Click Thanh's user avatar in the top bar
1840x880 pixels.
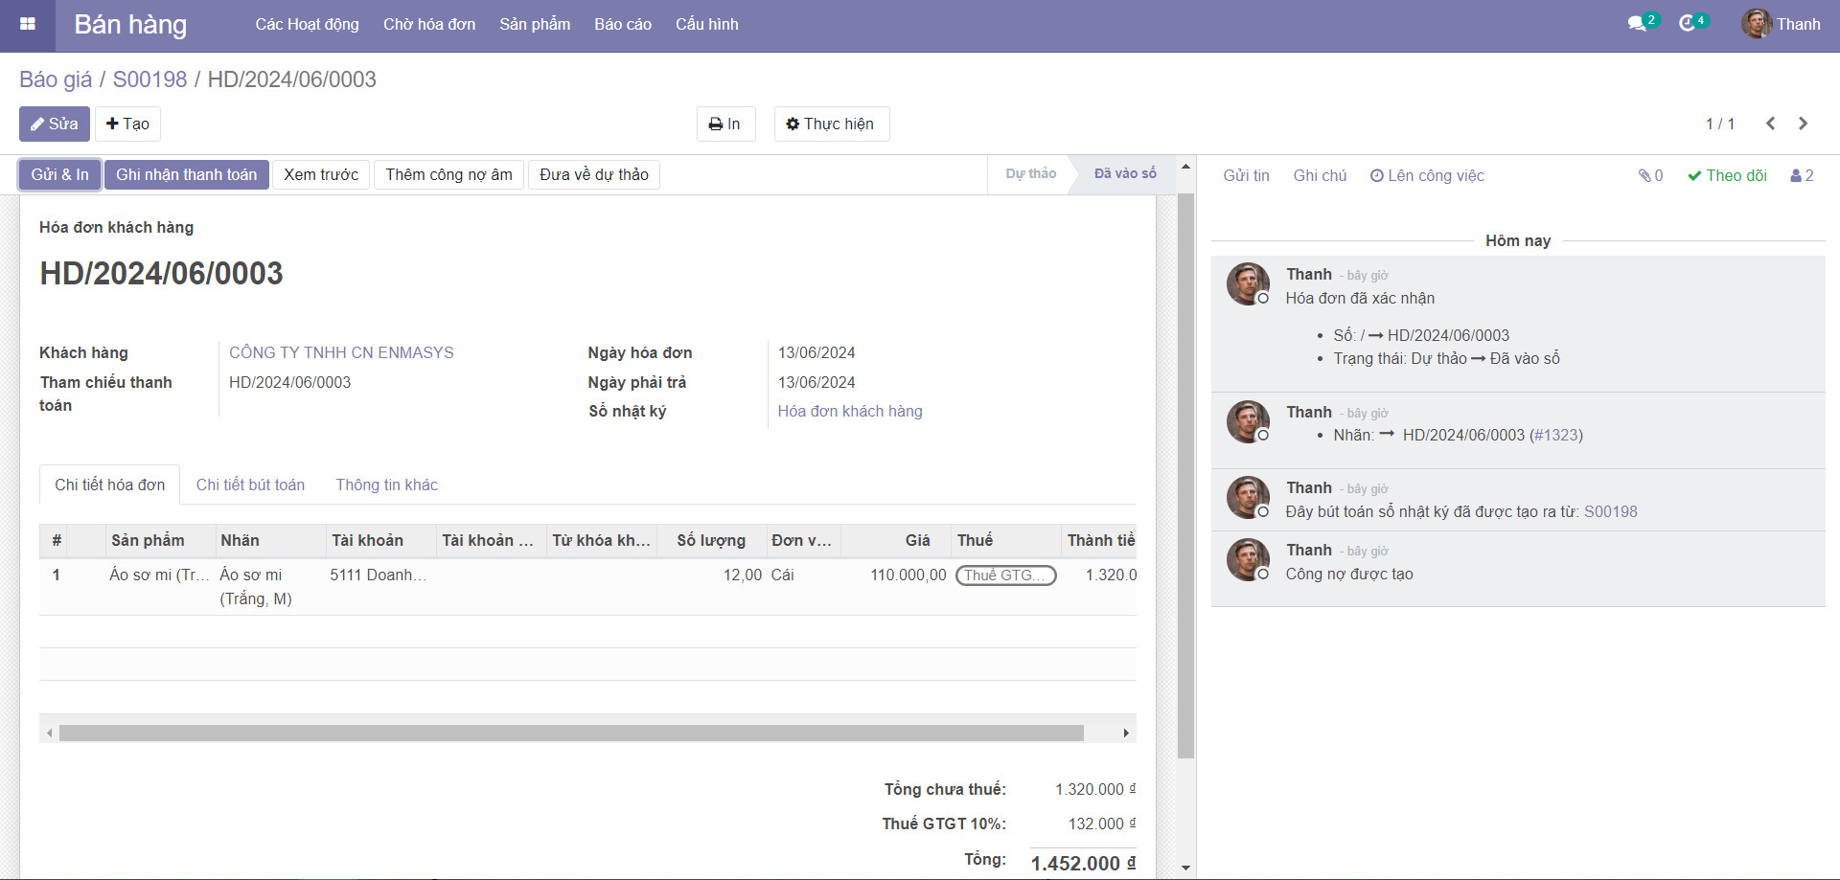pyautogui.click(x=1756, y=24)
